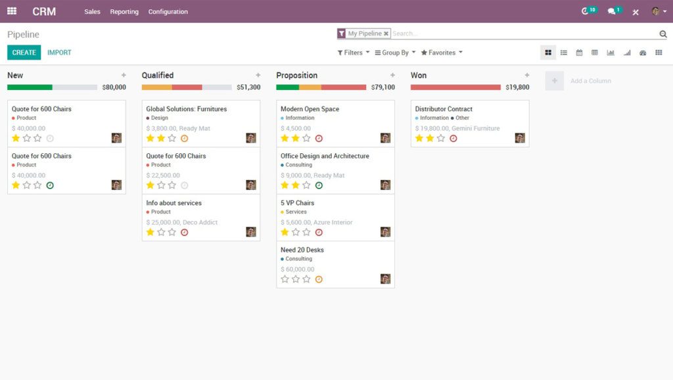
Task: Click the IMPORT link
Action: coord(59,52)
